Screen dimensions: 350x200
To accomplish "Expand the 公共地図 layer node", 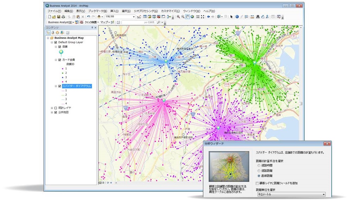I will 52,113.
